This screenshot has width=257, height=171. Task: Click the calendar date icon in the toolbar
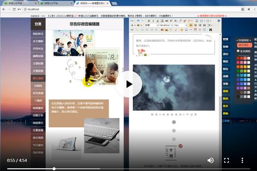[x=195, y=30]
